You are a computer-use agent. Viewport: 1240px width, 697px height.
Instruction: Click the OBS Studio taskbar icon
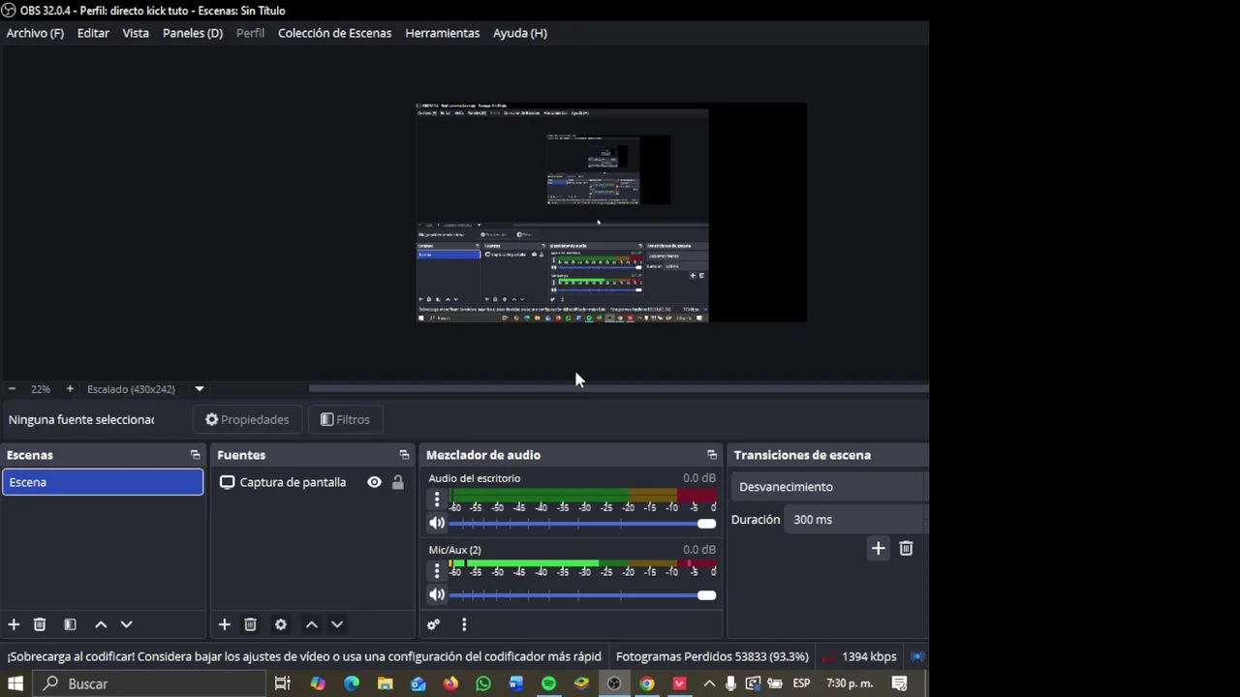pos(613,683)
